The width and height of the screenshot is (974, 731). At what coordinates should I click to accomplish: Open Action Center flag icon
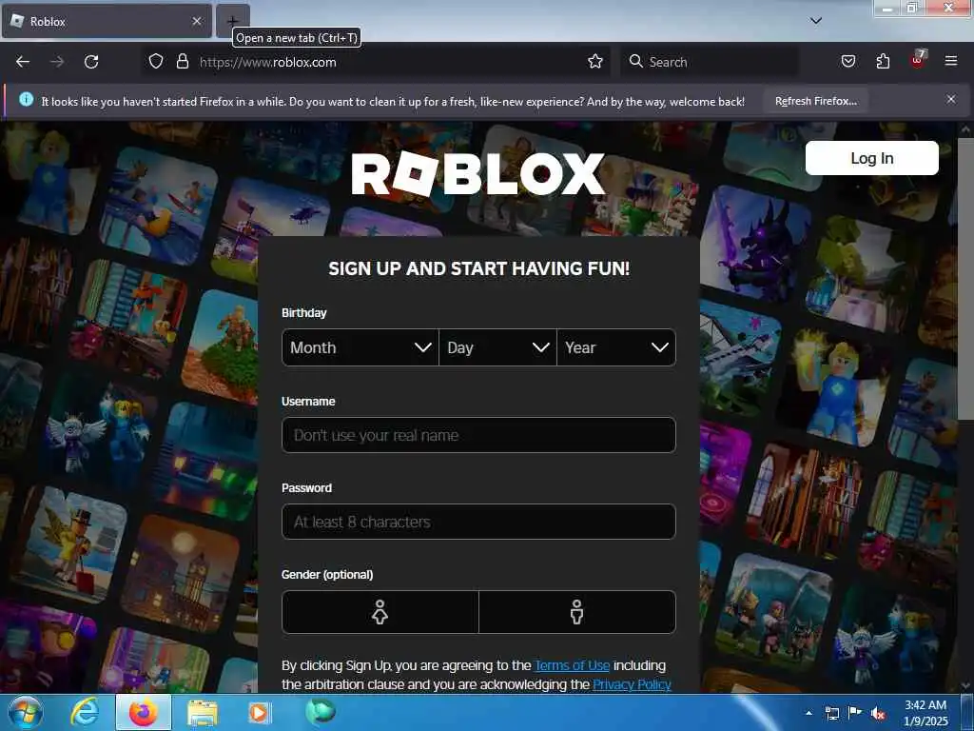click(855, 713)
